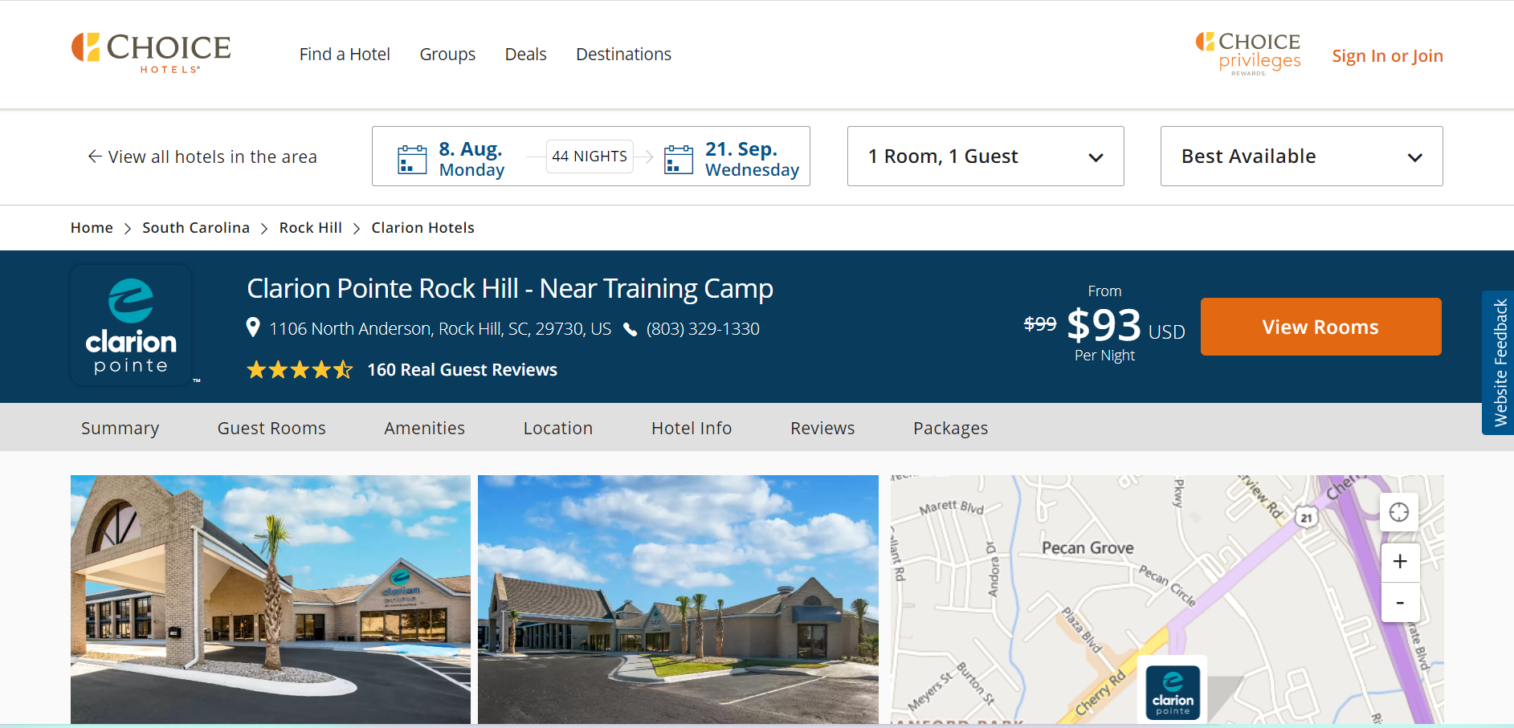Zoom out on the map
Image resolution: width=1514 pixels, height=728 pixels.
tap(1399, 603)
